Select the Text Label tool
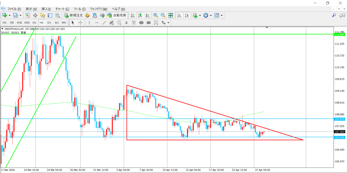Image resolution: width=347 pixels, height=173 pixels. pos(134,23)
